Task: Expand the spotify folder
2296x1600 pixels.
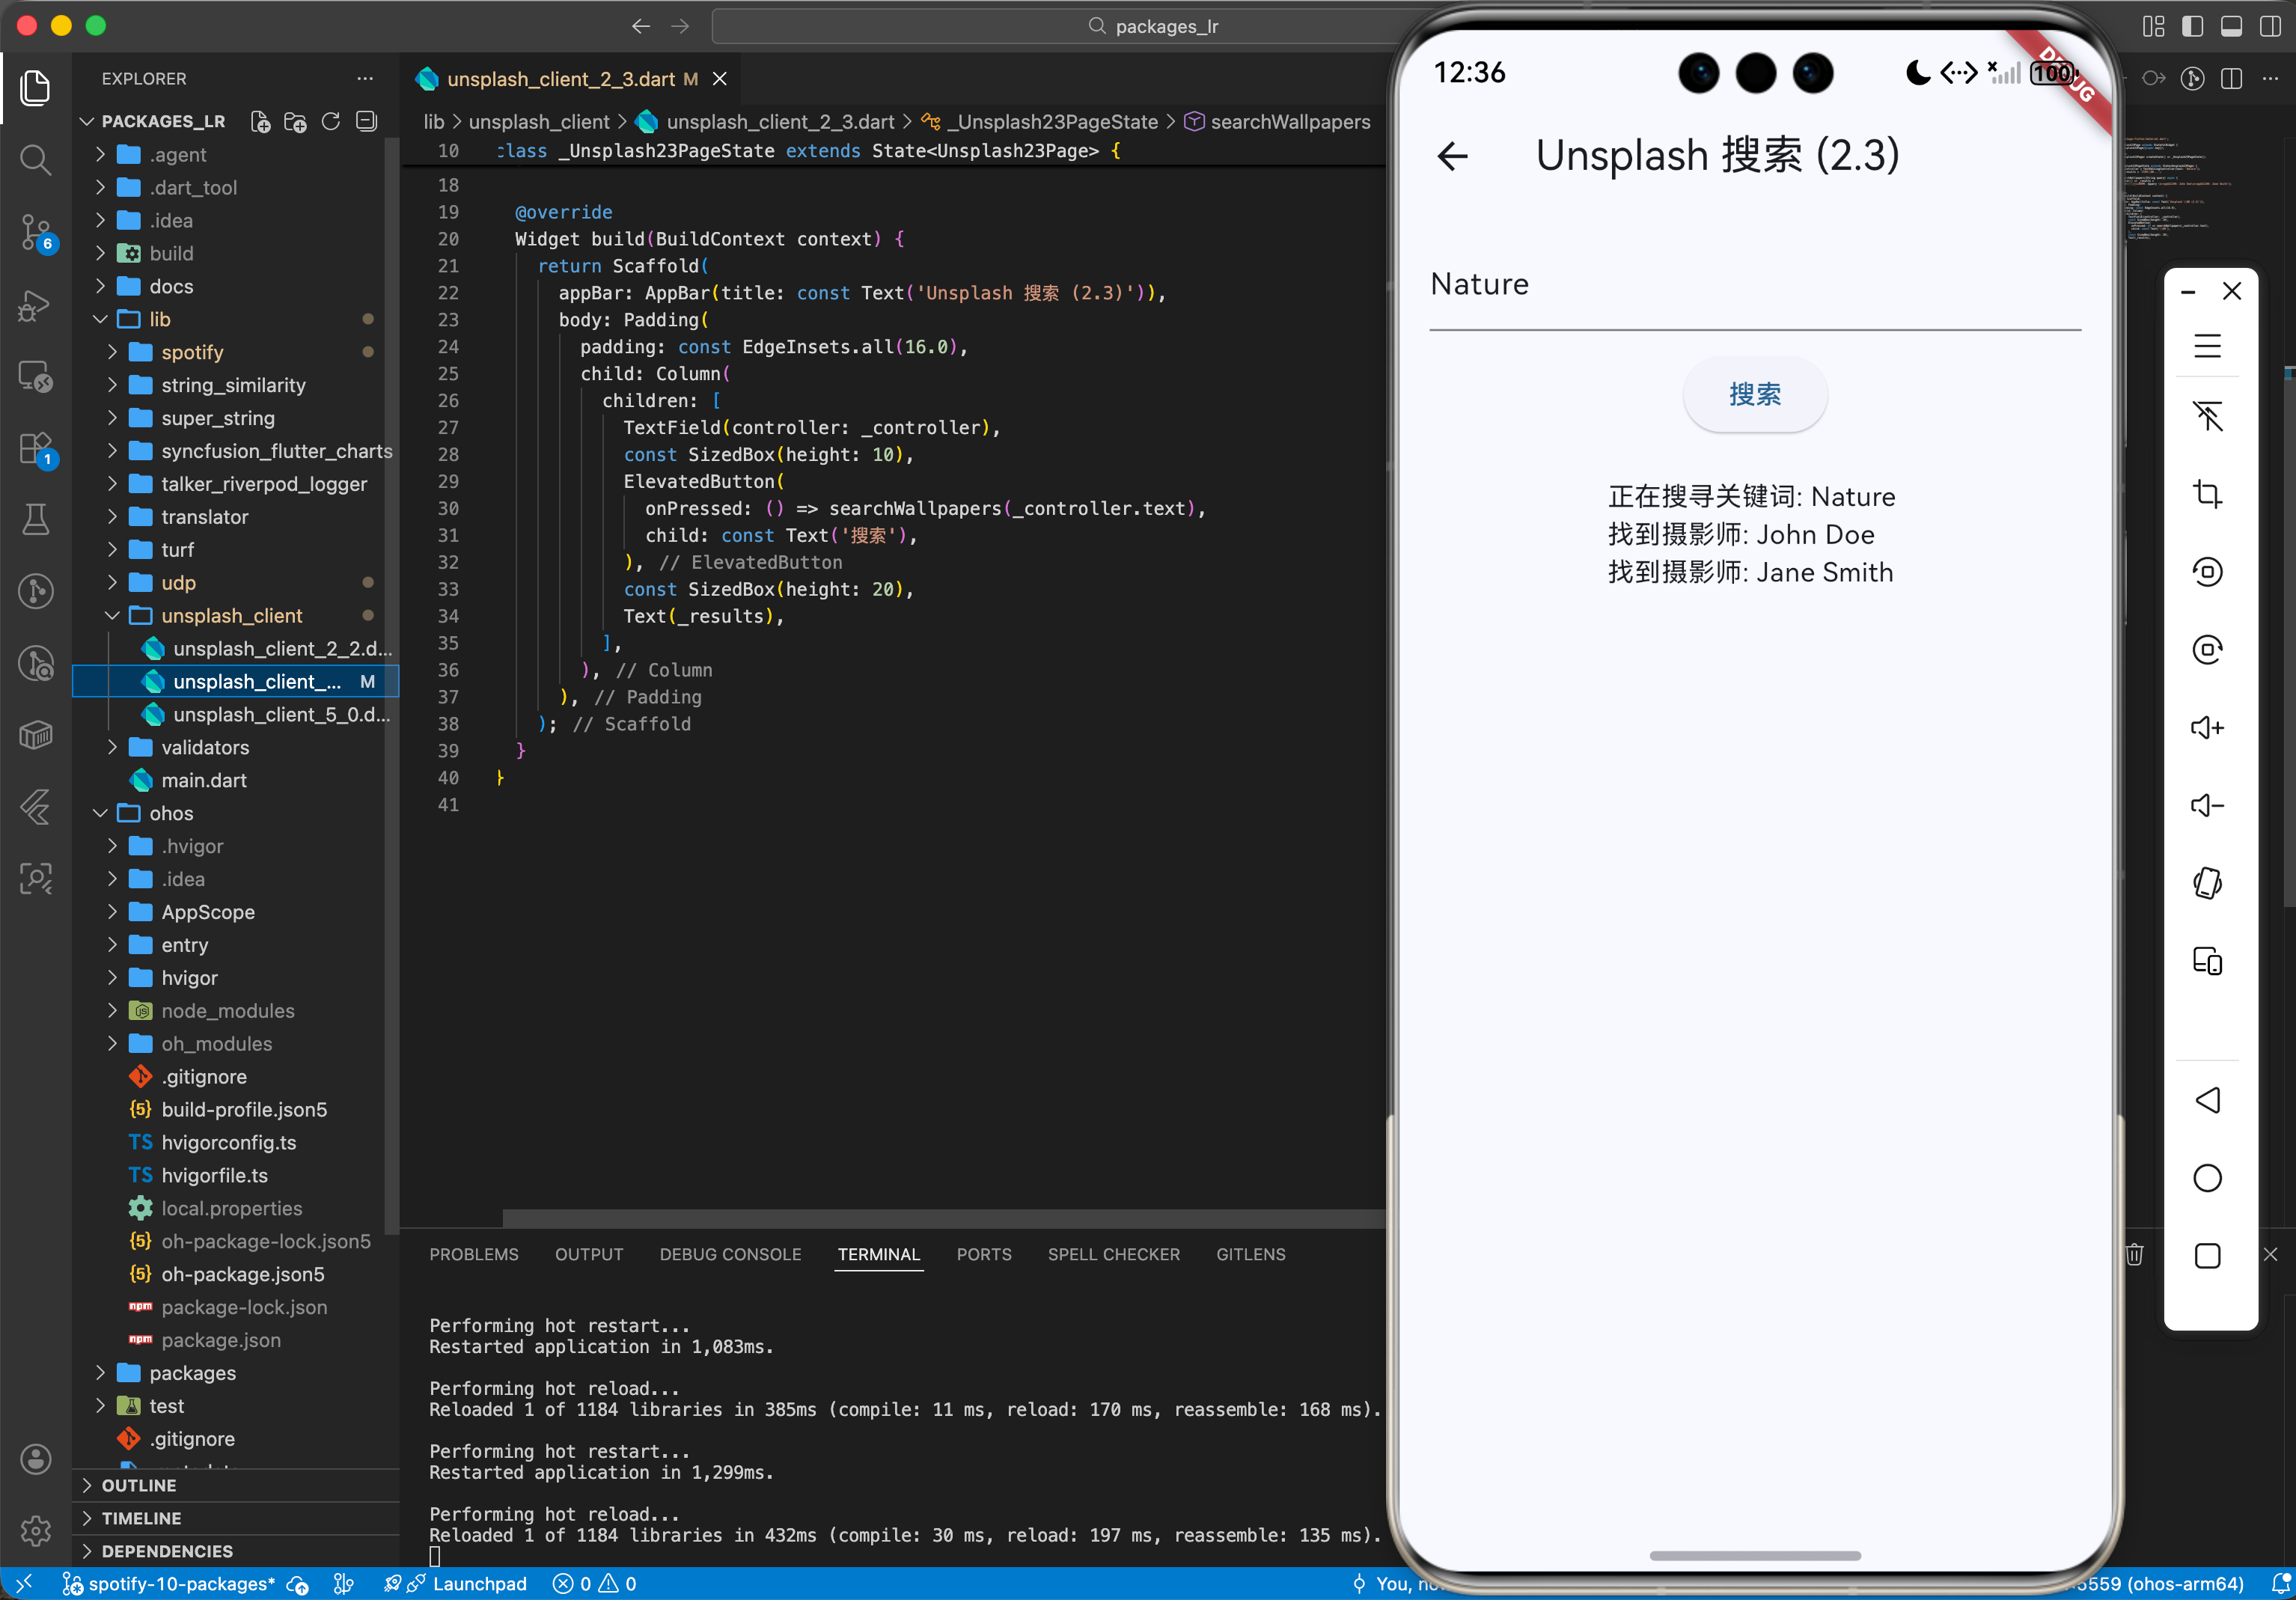Action: [x=192, y=352]
